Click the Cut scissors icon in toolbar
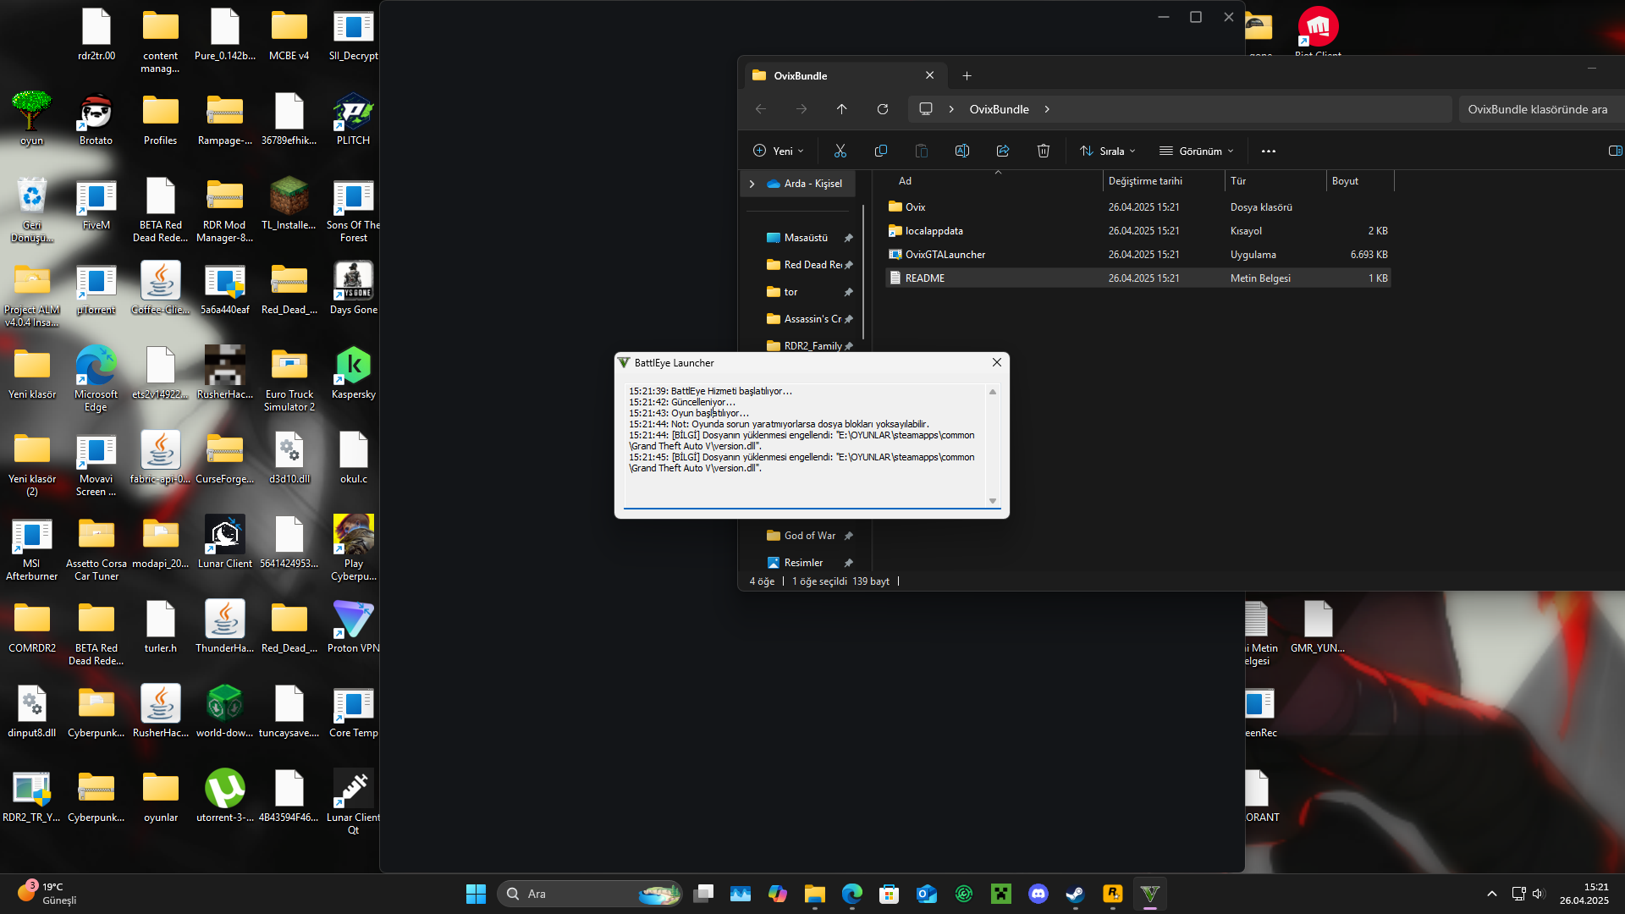 click(840, 151)
